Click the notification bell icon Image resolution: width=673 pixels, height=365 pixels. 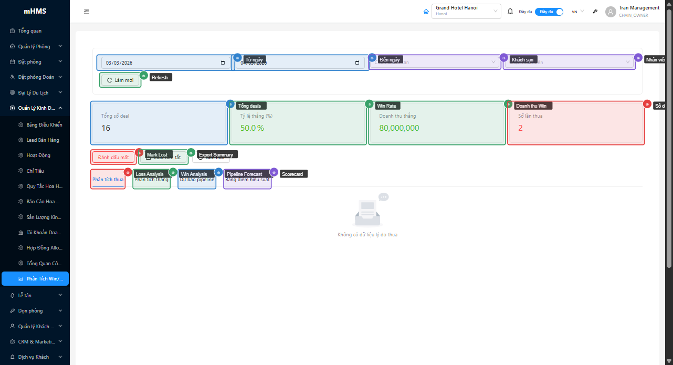(510, 11)
